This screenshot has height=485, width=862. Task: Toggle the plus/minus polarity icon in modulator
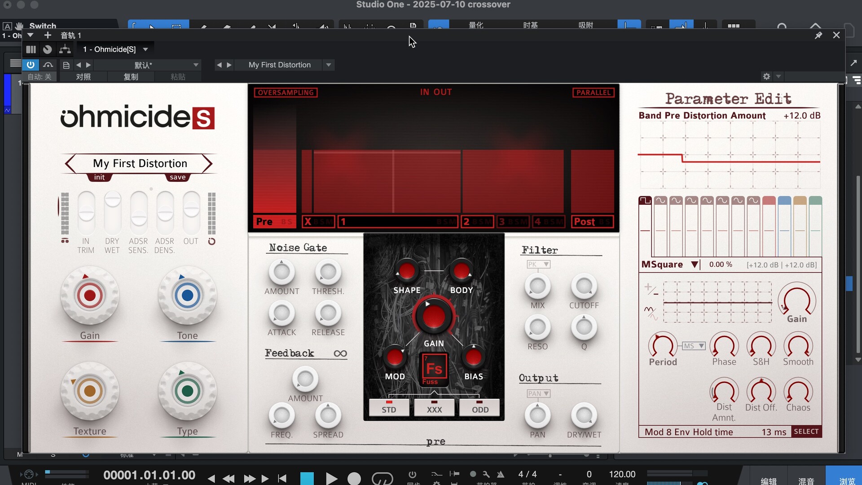point(651,289)
